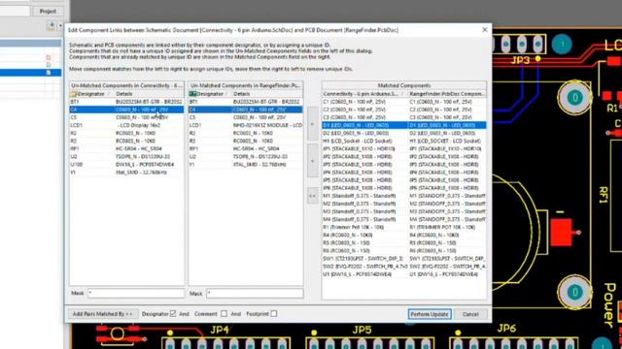Select the M1 Standoff matched row
The width and height of the screenshot is (622, 349).
404,196
